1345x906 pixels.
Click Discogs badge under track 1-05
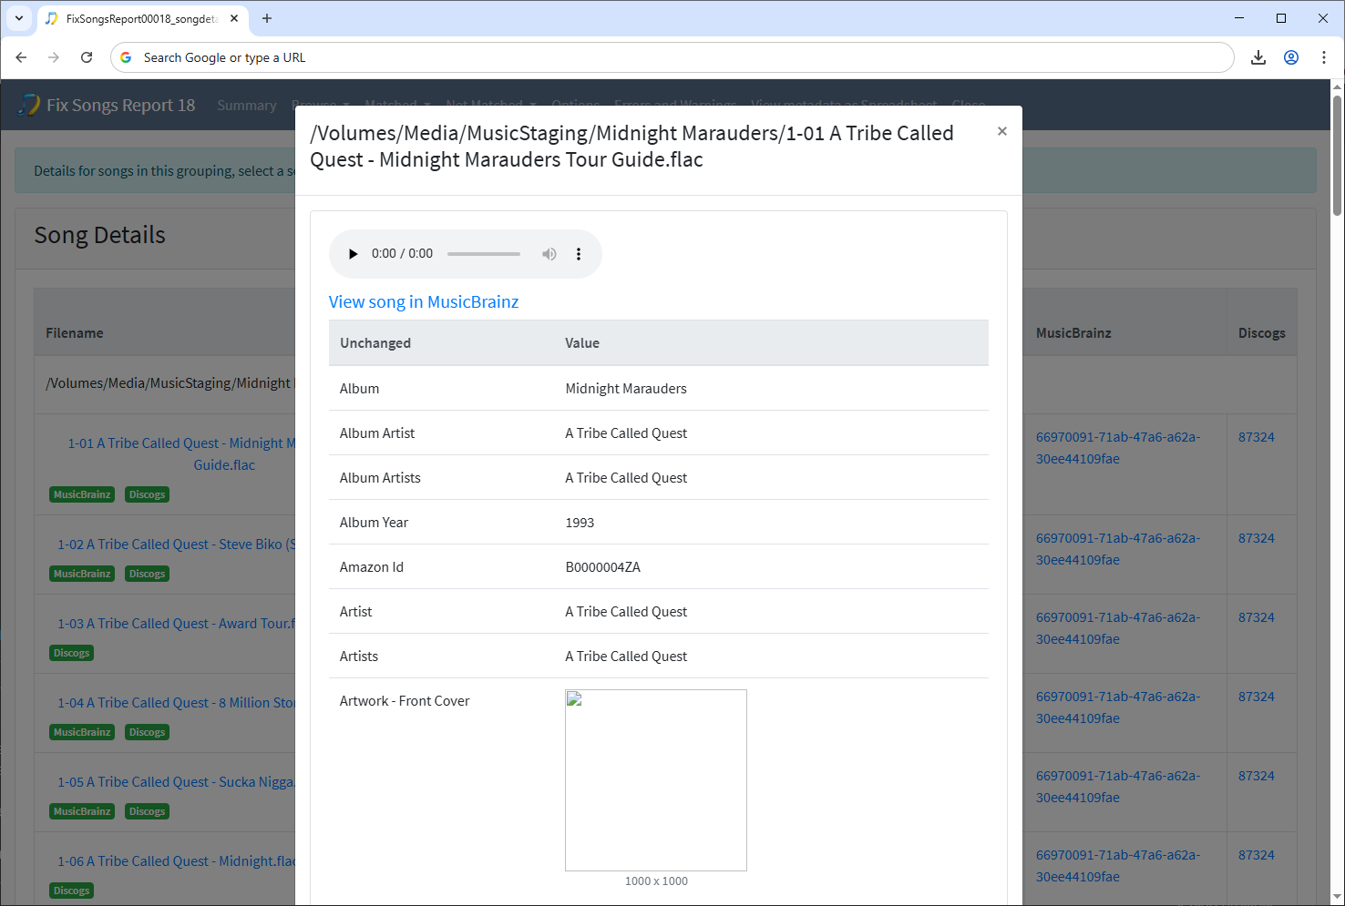tap(147, 811)
